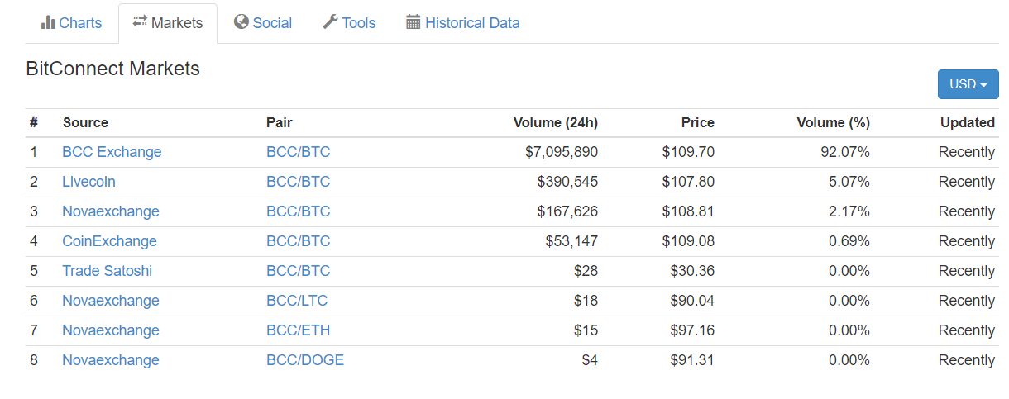This screenshot has width=1009, height=399.
Task: Switch to the Social tab
Action: (x=263, y=23)
